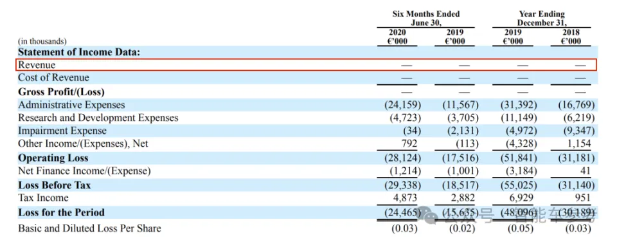Select the Six Months Ended June 30 header

click(425, 19)
